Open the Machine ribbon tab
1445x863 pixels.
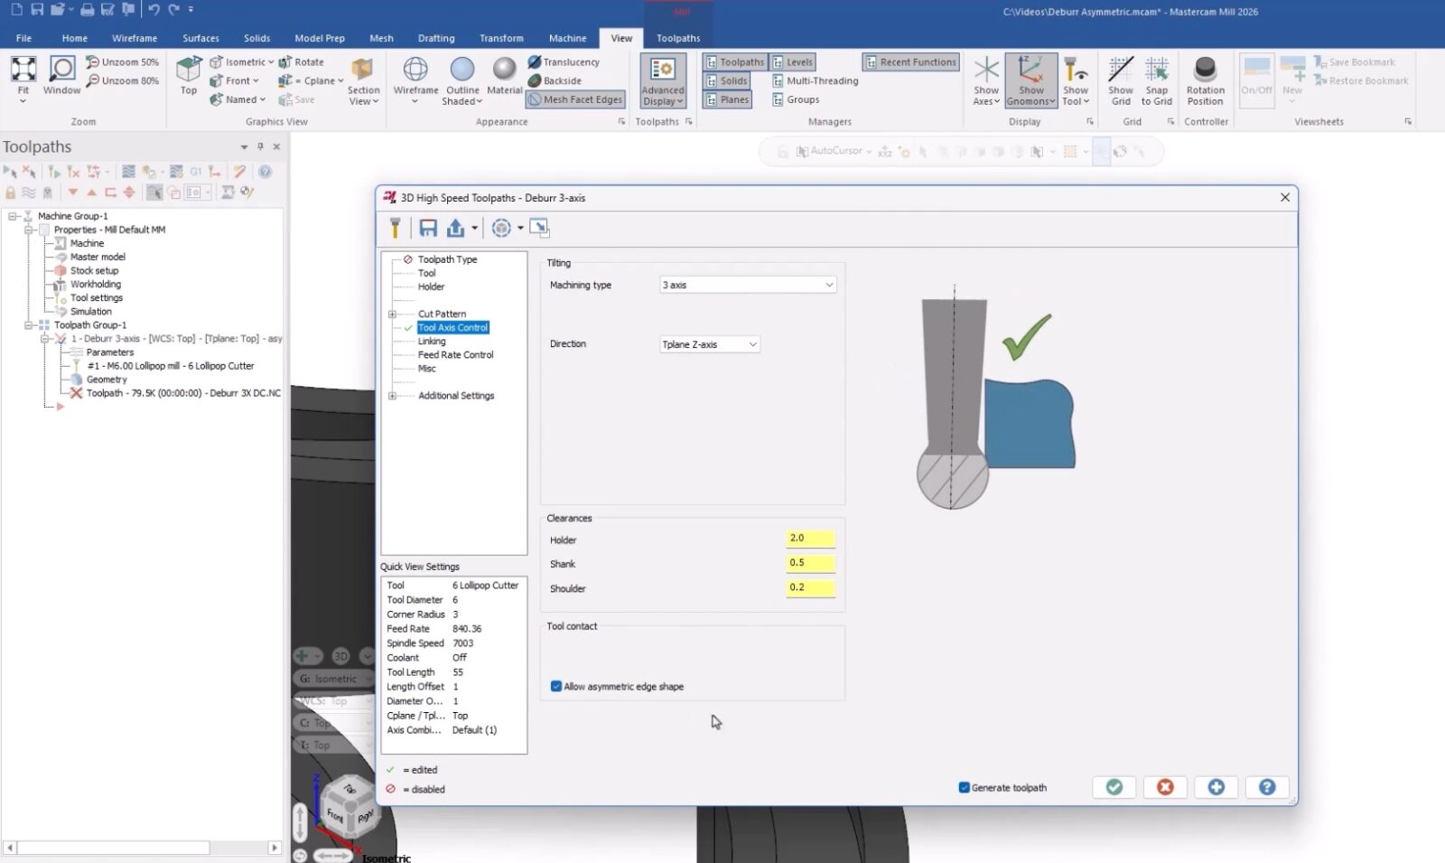[567, 38]
